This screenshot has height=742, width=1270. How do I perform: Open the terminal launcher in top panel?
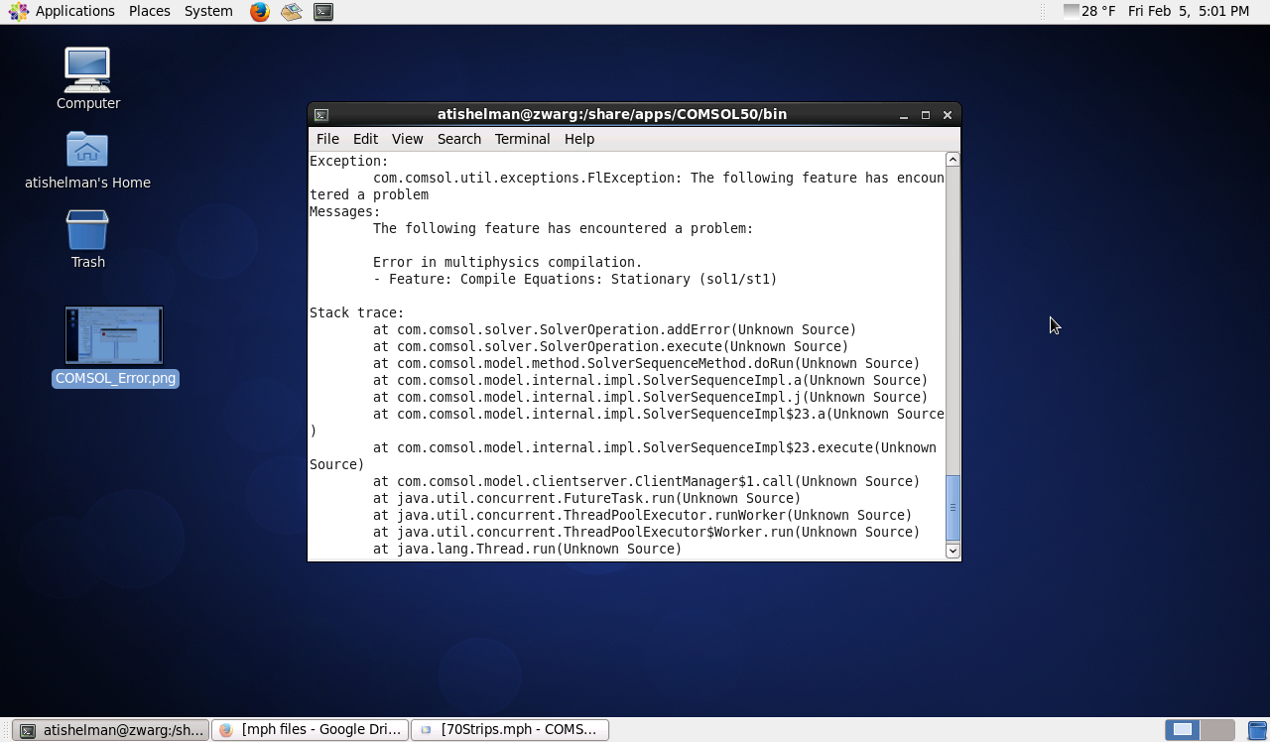[323, 12]
